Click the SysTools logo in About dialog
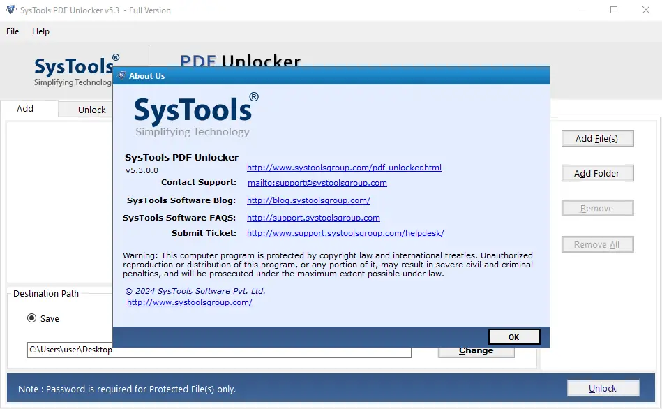Screen dimensions: 662x409 196,115
